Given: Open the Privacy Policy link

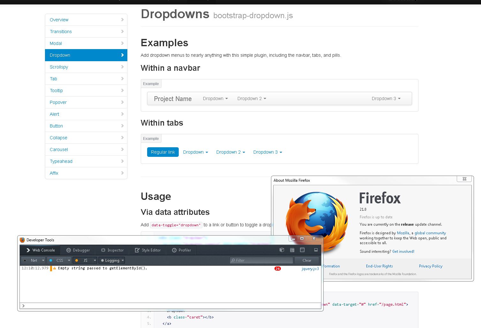Looking at the screenshot, I should (x=431, y=266).
